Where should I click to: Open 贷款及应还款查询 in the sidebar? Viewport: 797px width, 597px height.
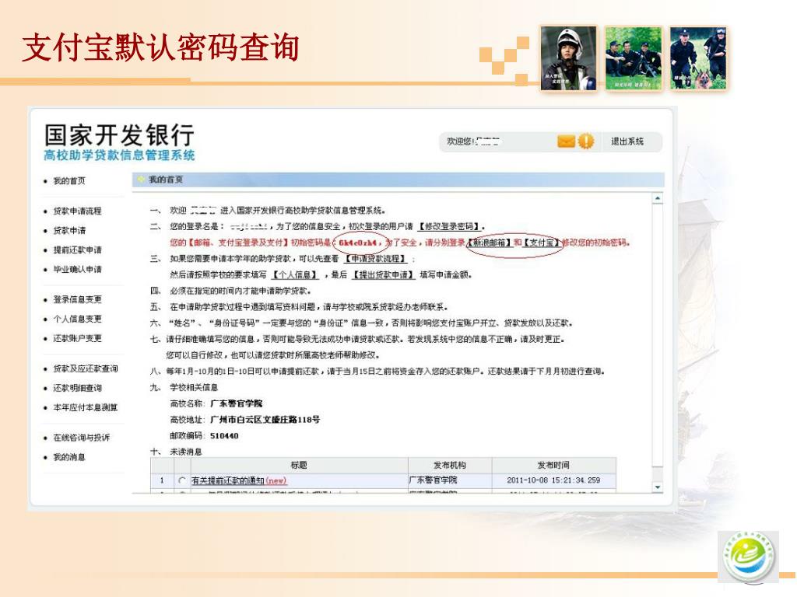tap(86, 368)
